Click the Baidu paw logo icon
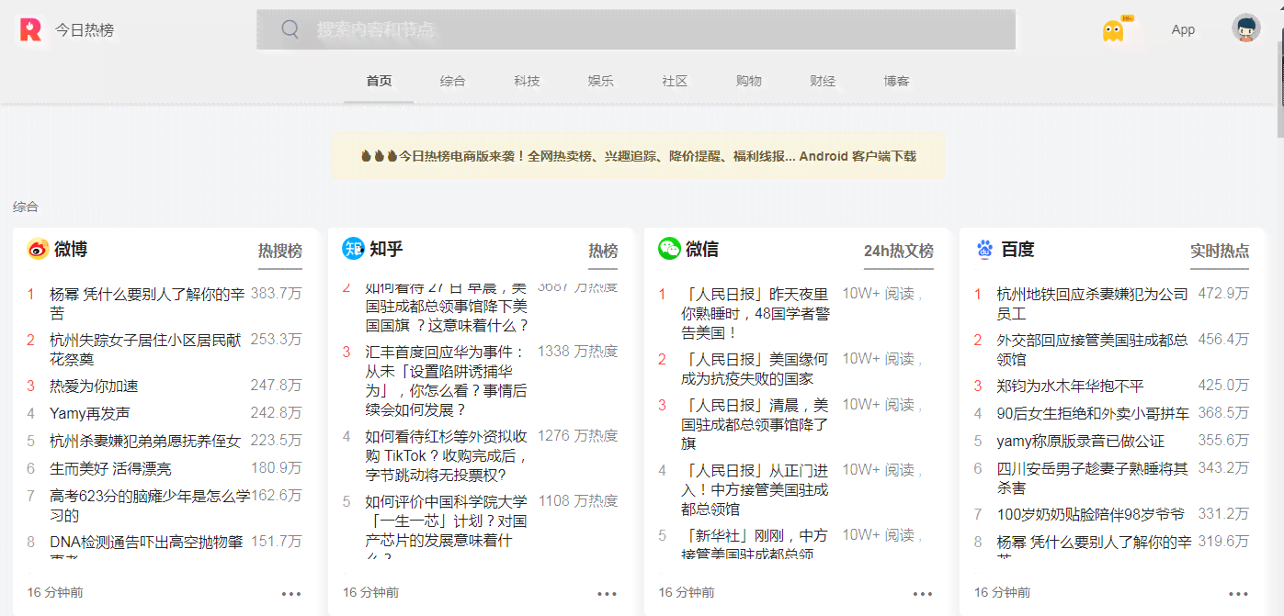 (985, 249)
